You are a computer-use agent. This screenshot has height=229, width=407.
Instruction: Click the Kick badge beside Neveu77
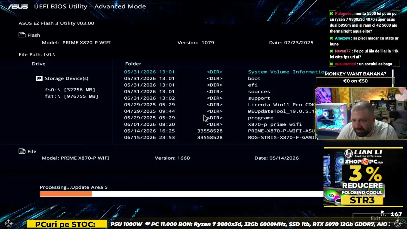332,51
